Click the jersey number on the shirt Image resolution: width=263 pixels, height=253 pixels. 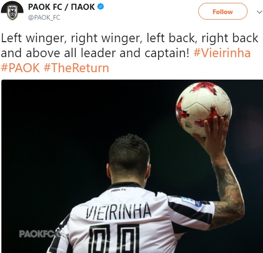click(114, 238)
